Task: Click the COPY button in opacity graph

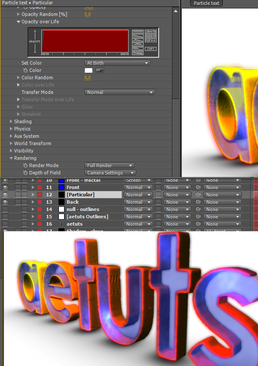Action: (x=150, y=49)
